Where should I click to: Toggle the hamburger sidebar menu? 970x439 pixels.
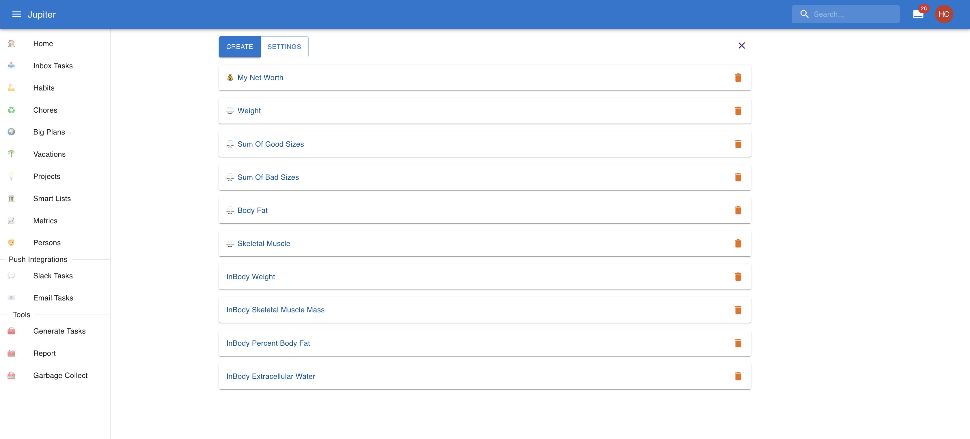click(x=16, y=14)
